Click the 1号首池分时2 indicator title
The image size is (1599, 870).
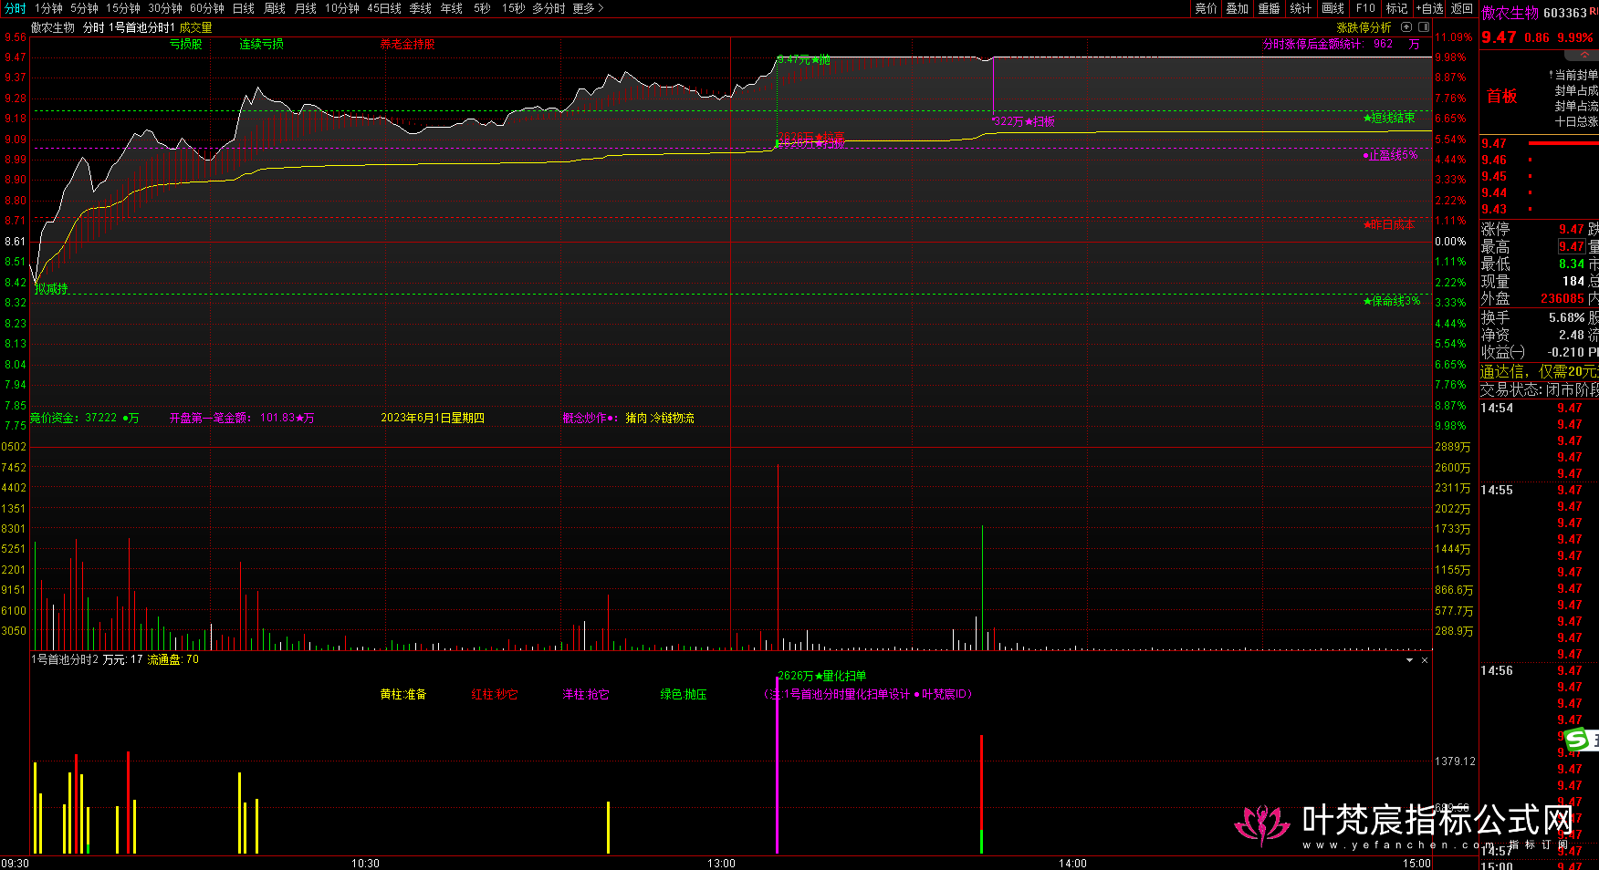tap(65, 659)
